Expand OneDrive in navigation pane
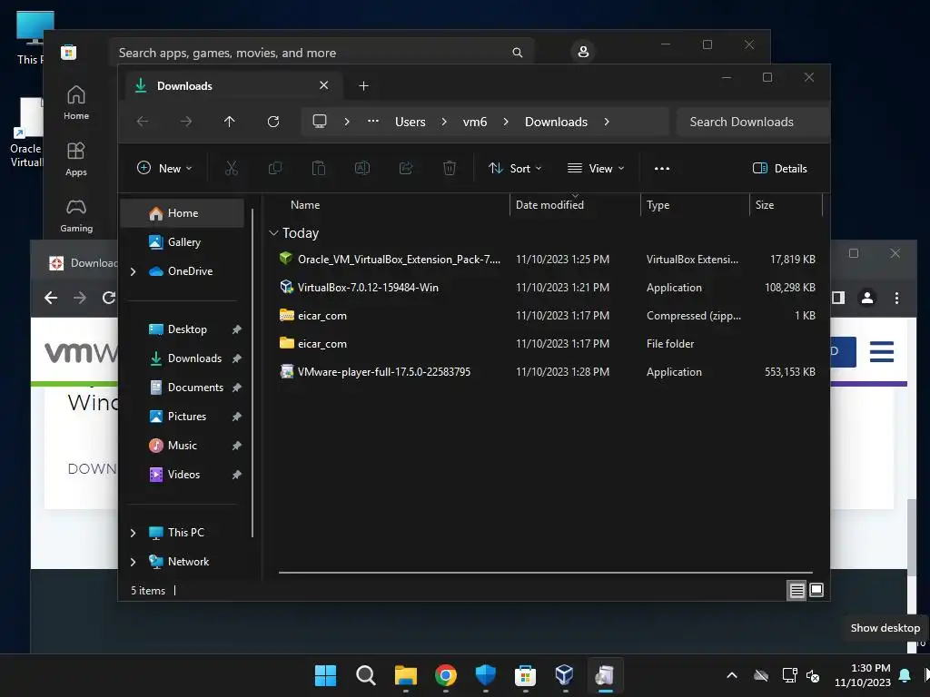 (133, 271)
